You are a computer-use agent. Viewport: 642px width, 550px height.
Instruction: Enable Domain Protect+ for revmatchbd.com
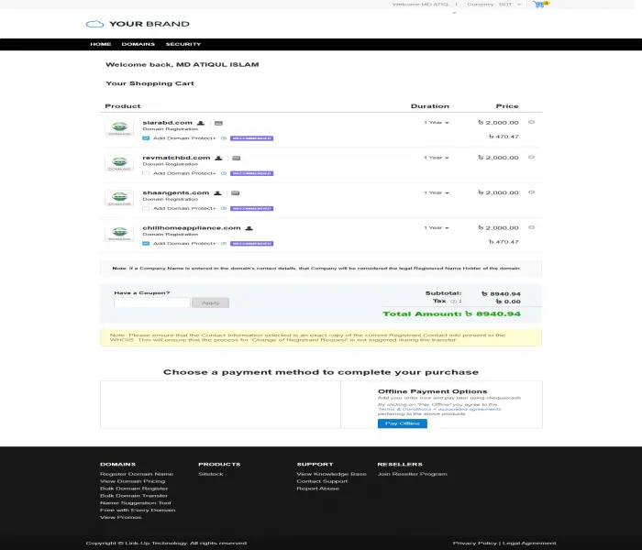(146, 172)
